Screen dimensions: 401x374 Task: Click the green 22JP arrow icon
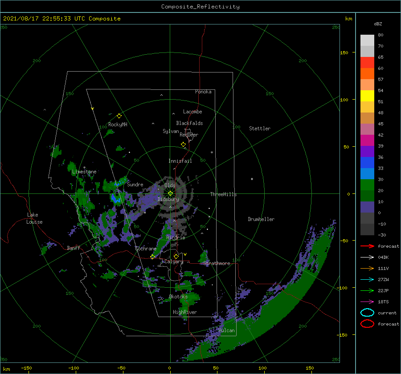pyautogui.click(x=367, y=290)
